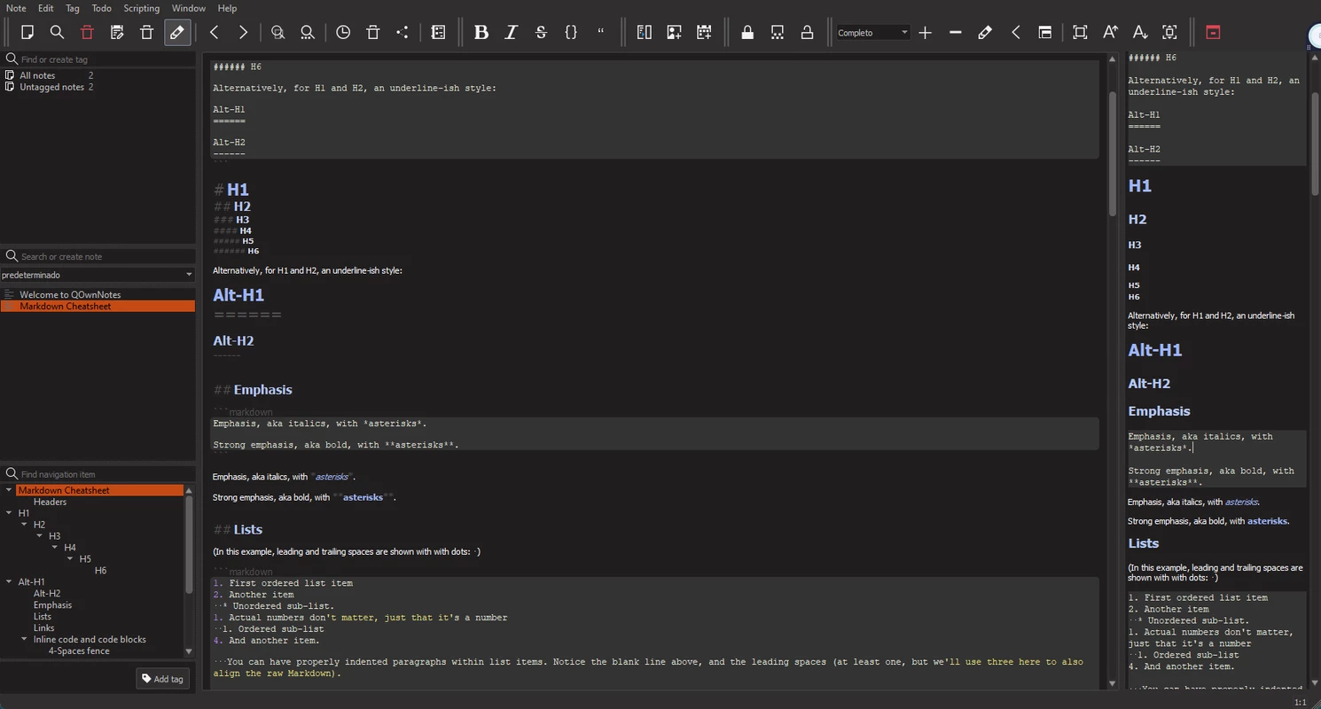1321x709 pixels.
Task: Toggle the closed padlock lock-panels icon
Action: pyautogui.click(x=747, y=33)
